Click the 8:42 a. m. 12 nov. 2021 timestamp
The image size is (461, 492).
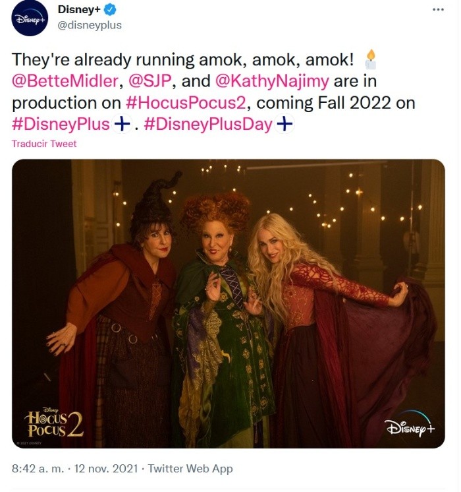[75, 469]
